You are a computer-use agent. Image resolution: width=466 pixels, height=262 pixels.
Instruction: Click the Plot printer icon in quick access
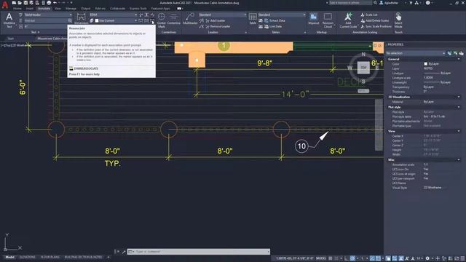(x=49, y=3)
